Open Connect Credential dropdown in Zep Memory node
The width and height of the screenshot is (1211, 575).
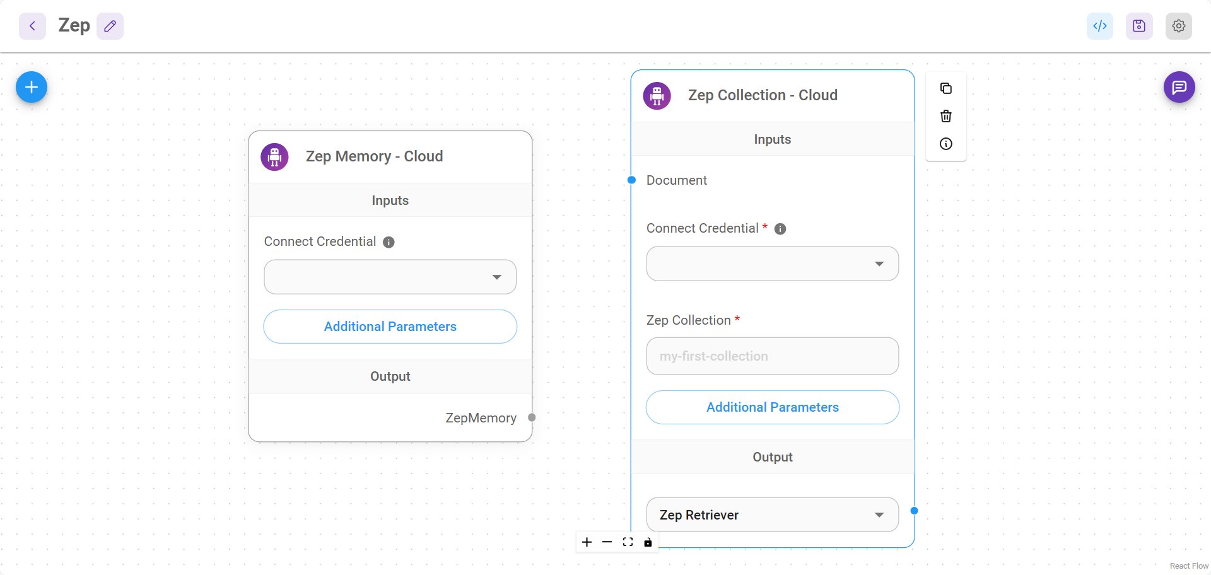coord(390,277)
